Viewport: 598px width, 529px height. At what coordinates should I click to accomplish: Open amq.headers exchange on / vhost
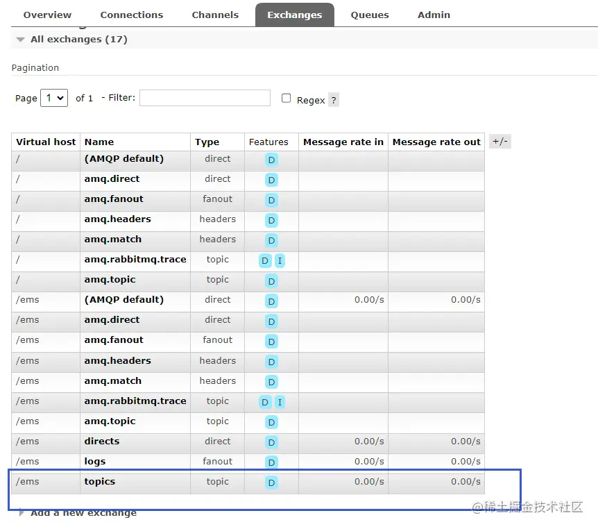pos(117,219)
